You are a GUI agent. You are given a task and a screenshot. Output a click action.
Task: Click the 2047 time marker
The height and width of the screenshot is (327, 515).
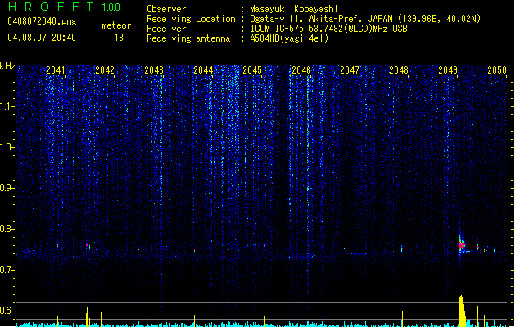point(350,70)
